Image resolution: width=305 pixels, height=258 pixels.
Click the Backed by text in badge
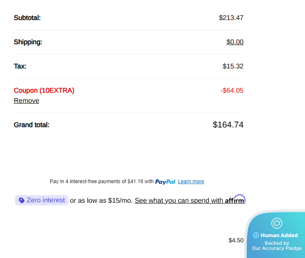tap(277, 243)
